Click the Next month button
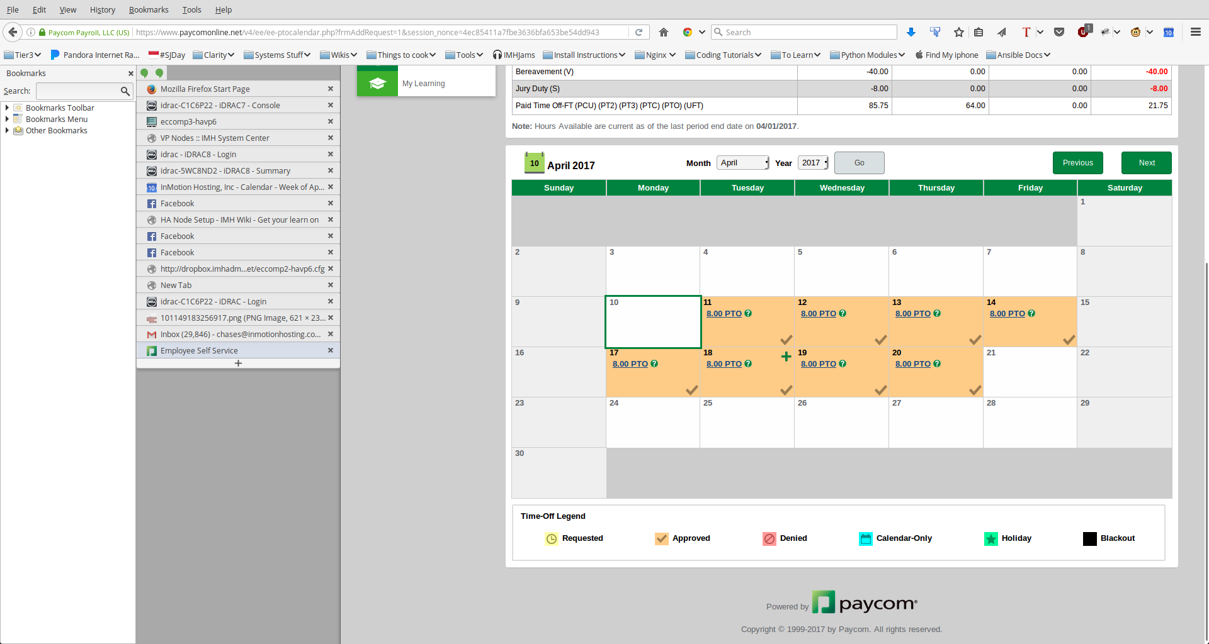 [1146, 163]
